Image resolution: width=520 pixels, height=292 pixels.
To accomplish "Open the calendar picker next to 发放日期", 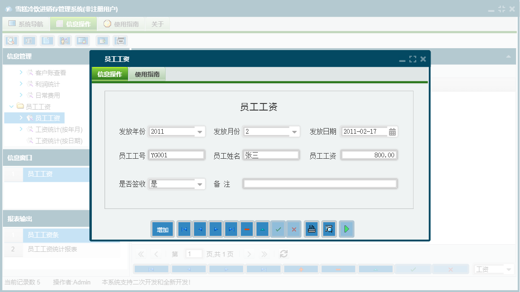I will click(x=393, y=132).
